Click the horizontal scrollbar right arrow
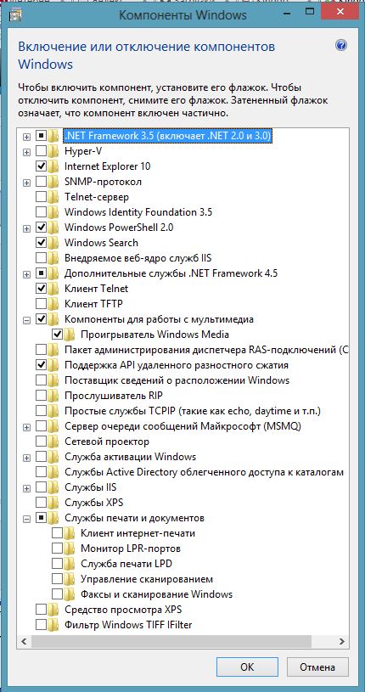This screenshot has height=692, width=365. click(x=341, y=641)
